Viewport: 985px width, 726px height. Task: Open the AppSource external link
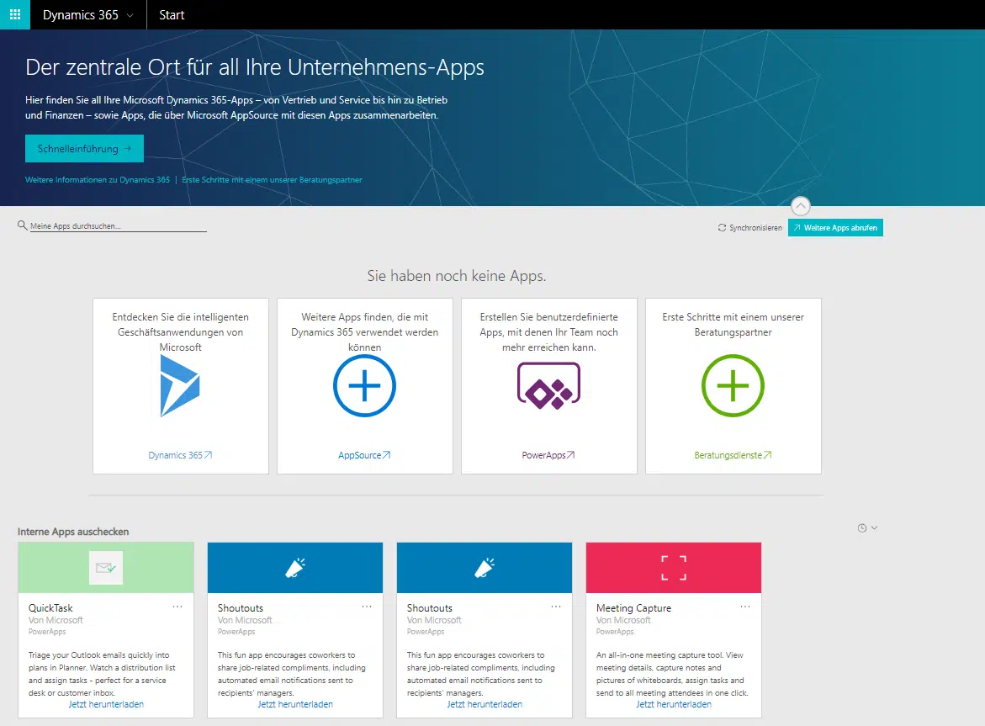(x=364, y=455)
